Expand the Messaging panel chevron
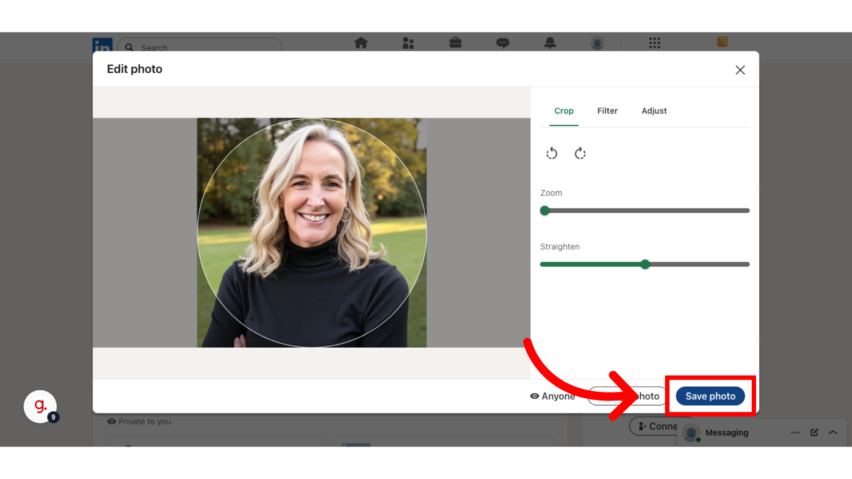Viewport: 852px width, 479px height. pos(833,432)
